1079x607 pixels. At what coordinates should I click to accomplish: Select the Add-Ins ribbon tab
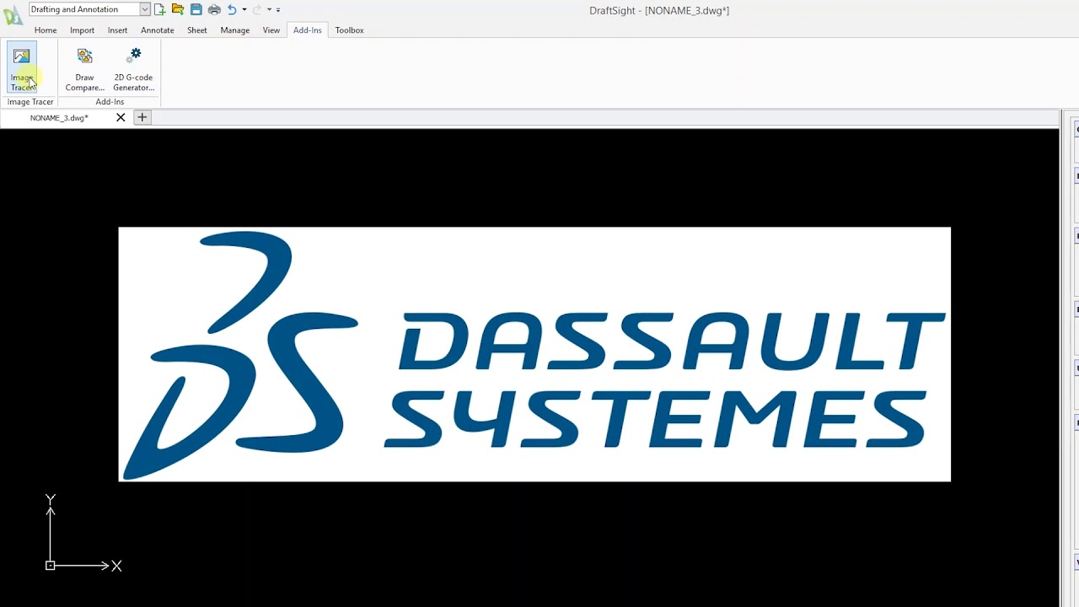point(308,30)
